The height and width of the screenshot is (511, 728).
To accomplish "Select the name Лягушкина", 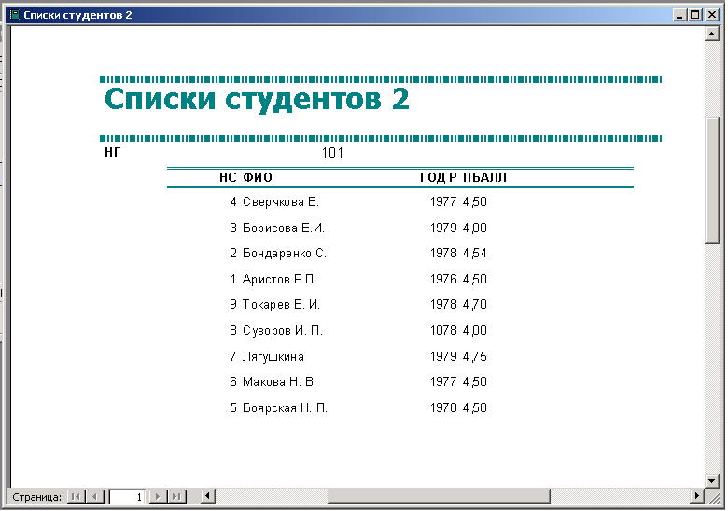I will [273, 356].
